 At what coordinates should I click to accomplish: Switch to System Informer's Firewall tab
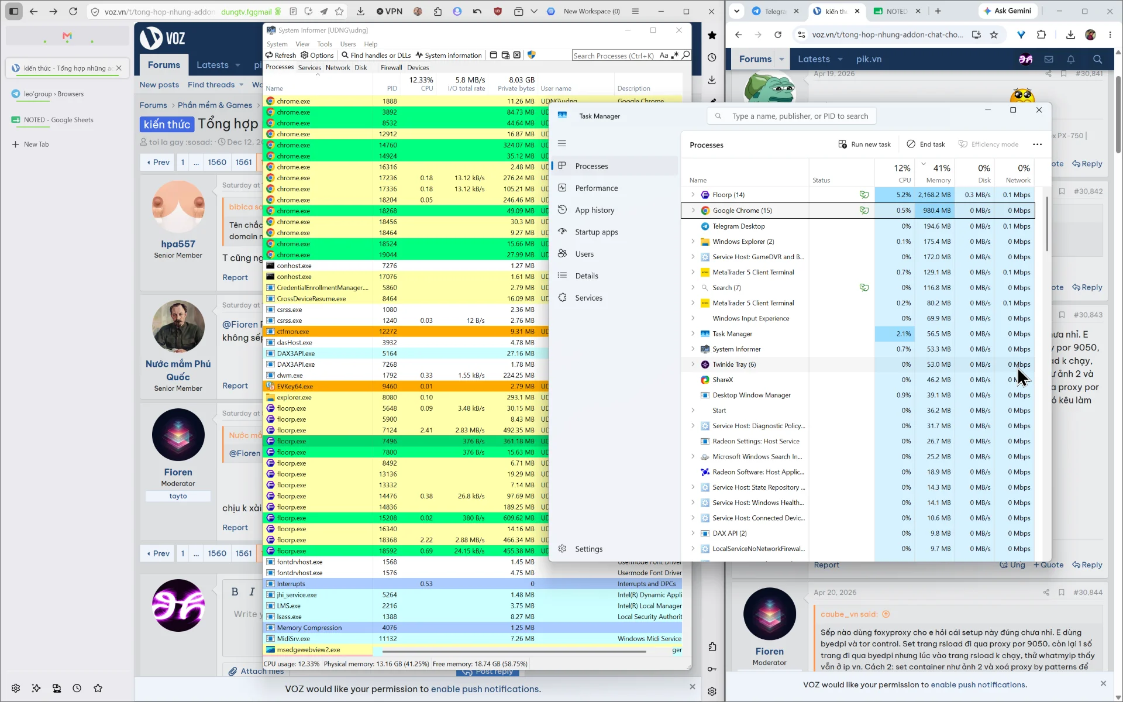[x=391, y=67]
